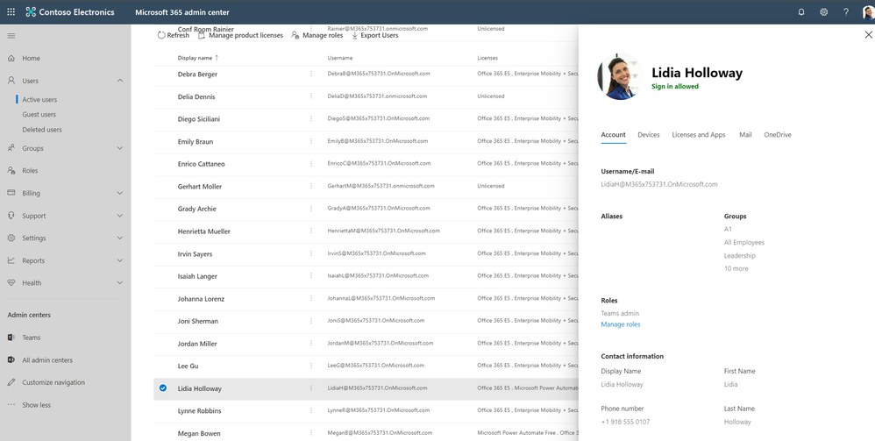
Task: Click the Export Users download icon
Action: coord(355,35)
